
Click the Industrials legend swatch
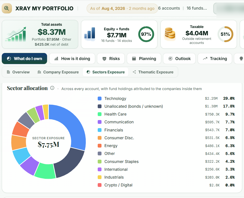(x=99, y=177)
